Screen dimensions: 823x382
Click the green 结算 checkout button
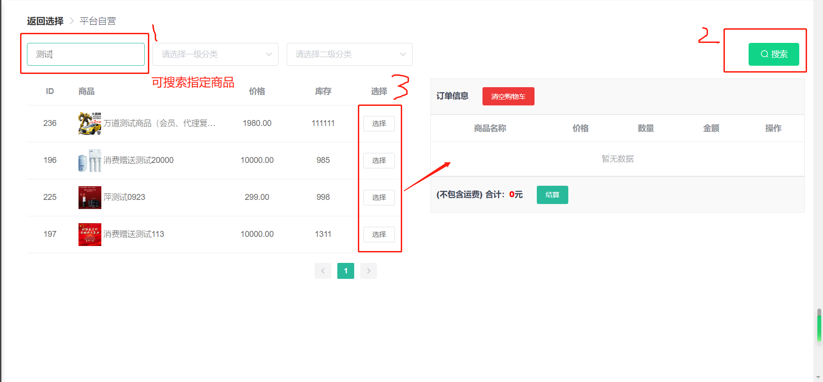(552, 195)
